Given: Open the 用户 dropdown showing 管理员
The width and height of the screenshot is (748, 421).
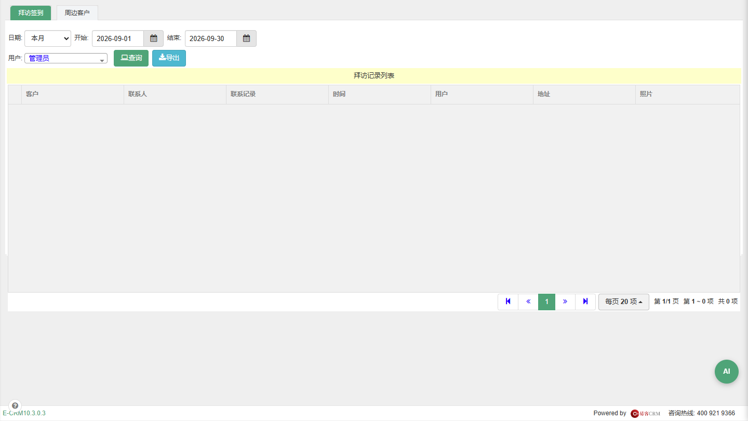Looking at the screenshot, I should pyautogui.click(x=66, y=58).
